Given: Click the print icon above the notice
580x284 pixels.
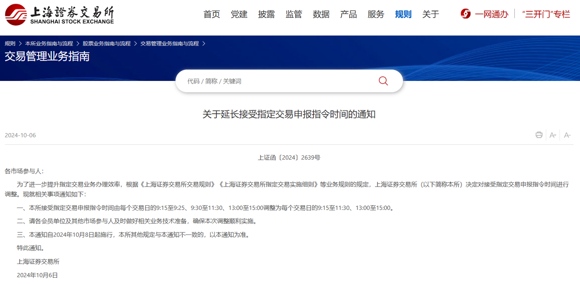Looking at the screenshot, I should coord(539,135).
